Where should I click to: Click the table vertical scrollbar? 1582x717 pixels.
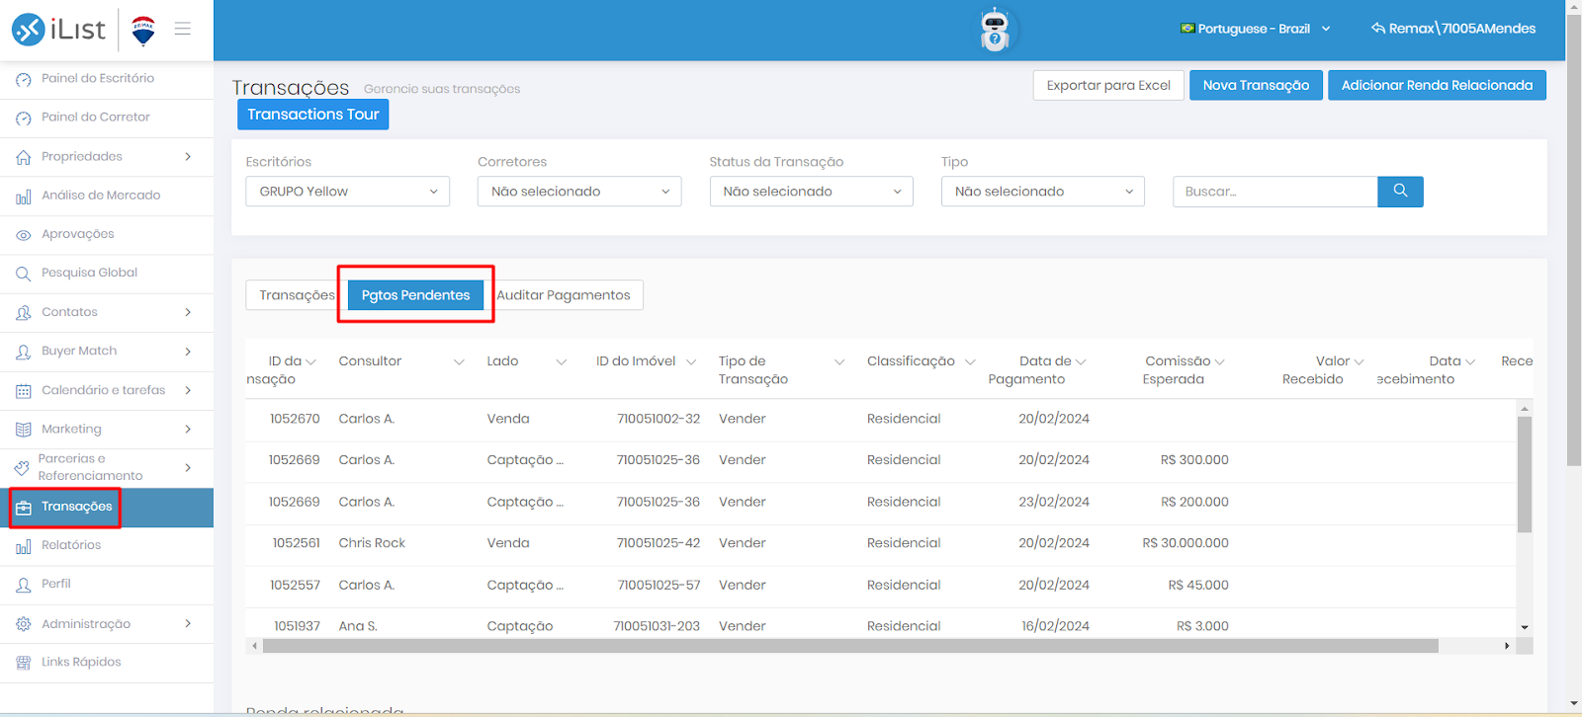(1525, 474)
